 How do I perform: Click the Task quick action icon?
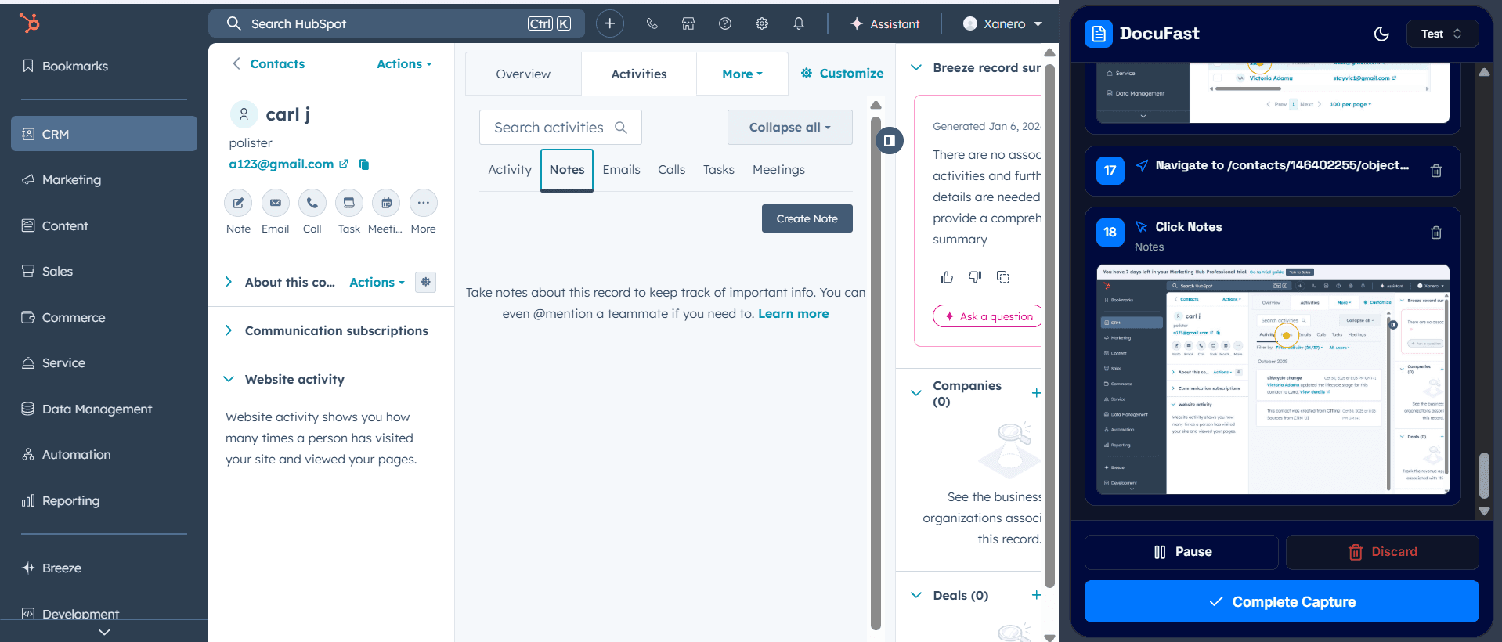348,203
